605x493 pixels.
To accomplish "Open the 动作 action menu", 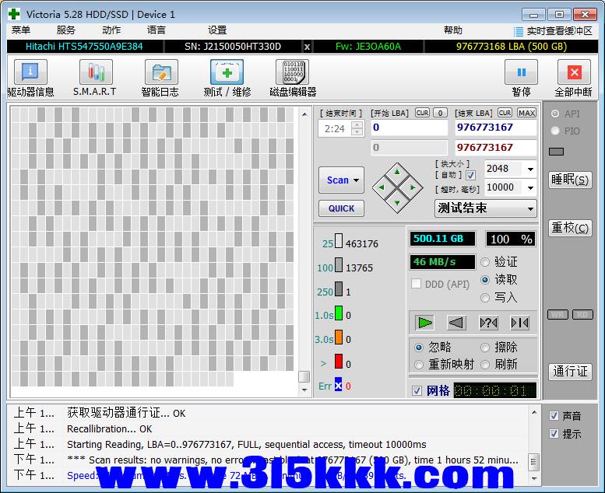I will 111,30.
